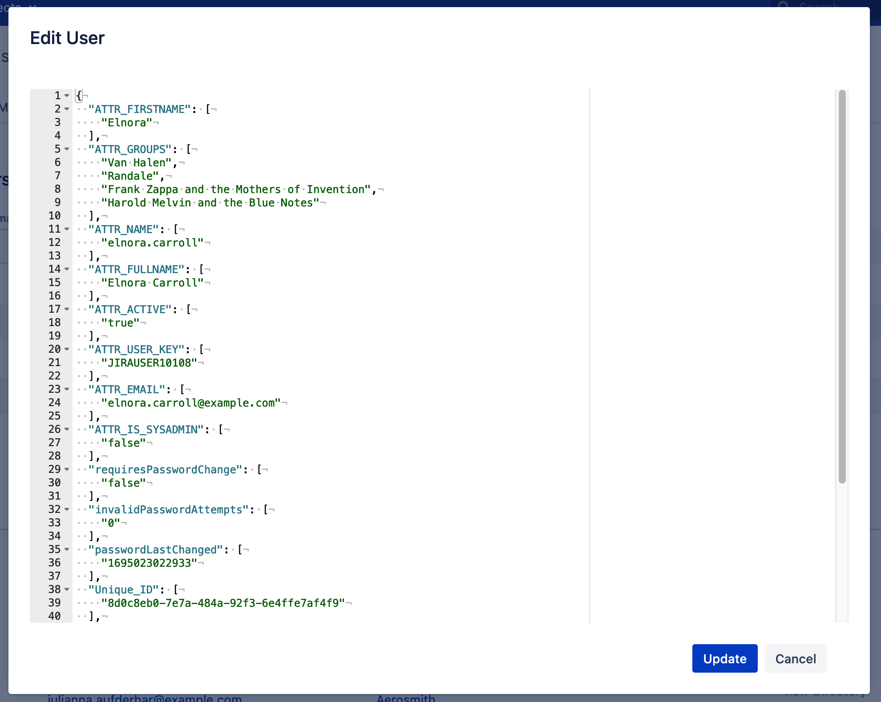Collapse the root object fold arrow on line 1
The width and height of the screenshot is (881, 702).
click(67, 96)
